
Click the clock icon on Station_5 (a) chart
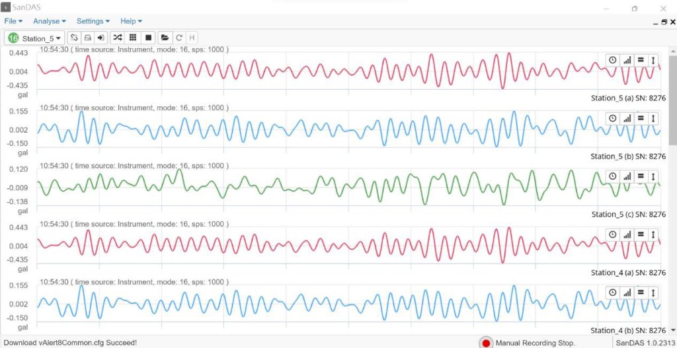tap(613, 60)
